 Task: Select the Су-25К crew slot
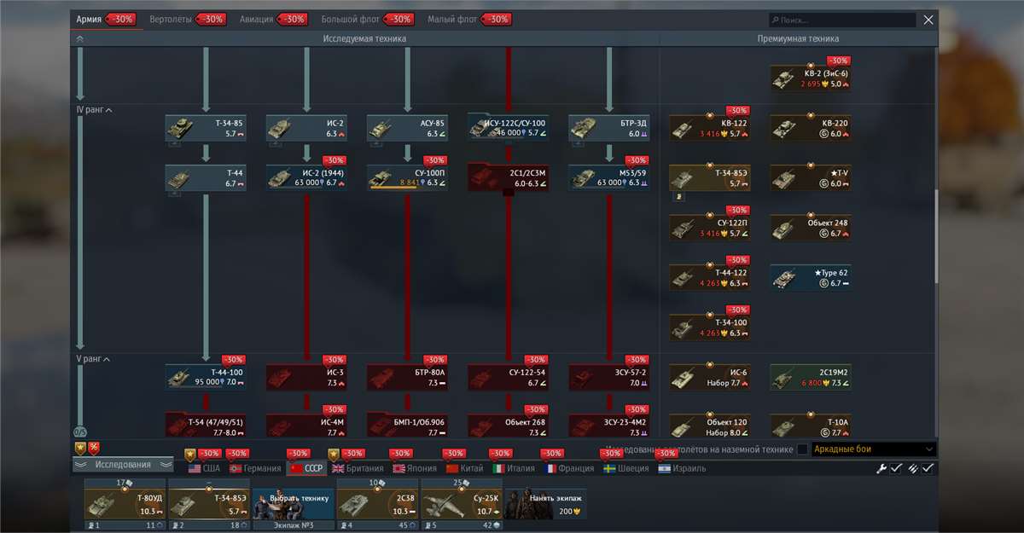pos(462,504)
